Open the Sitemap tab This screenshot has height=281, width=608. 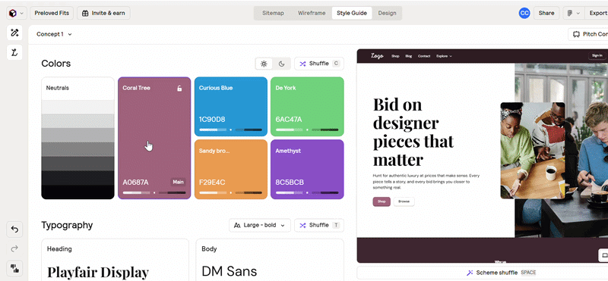point(273,13)
